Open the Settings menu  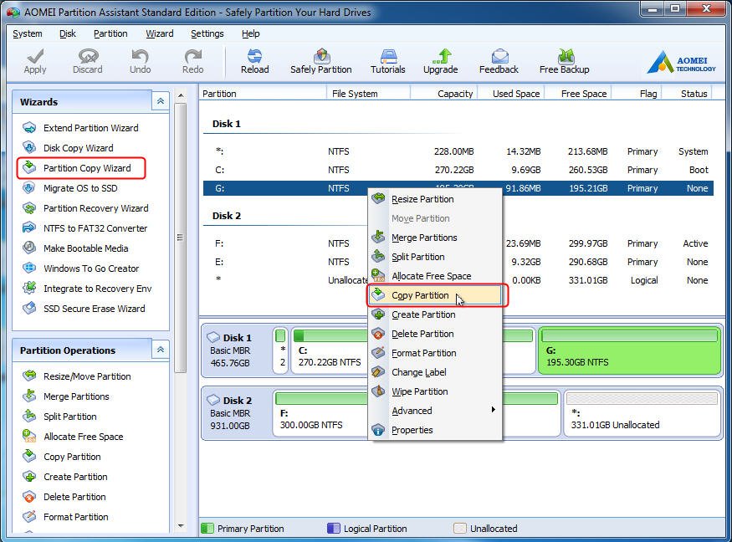[x=207, y=33]
